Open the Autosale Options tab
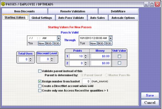The height and width of the screenshot is (109, 162). tap(123, 18)
